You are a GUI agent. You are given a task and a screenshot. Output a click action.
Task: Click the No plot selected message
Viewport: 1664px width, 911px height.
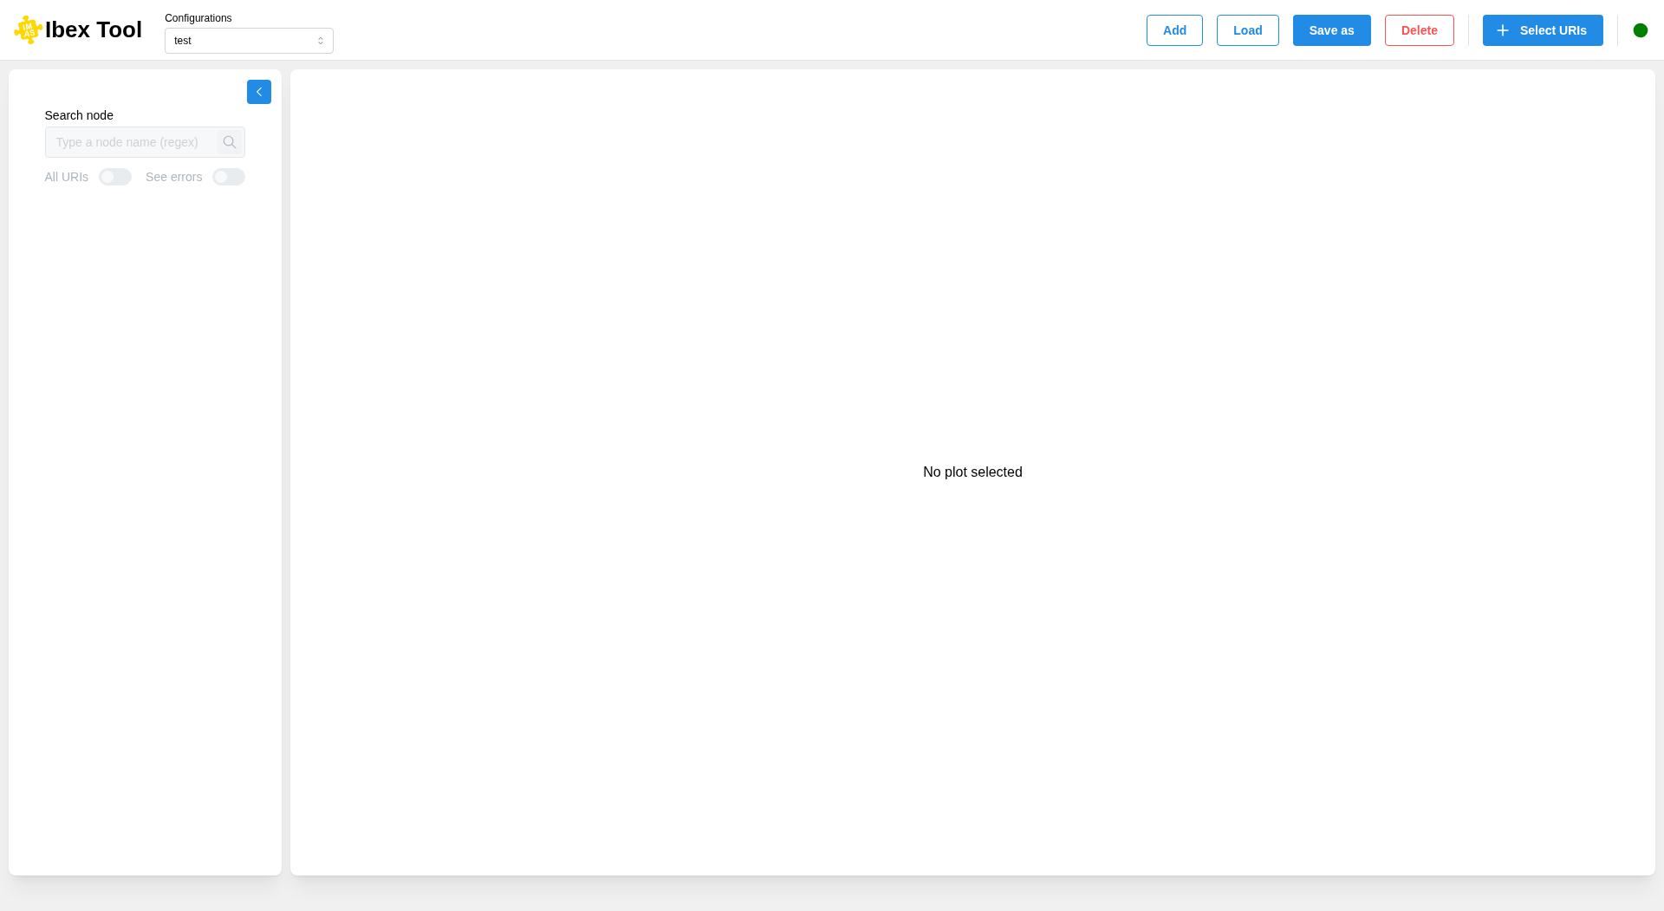(972, 472)
